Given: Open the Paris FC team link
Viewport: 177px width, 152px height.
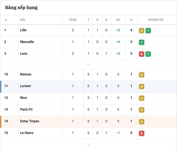Looking at the screenshot, I should [x=26, y=109].
